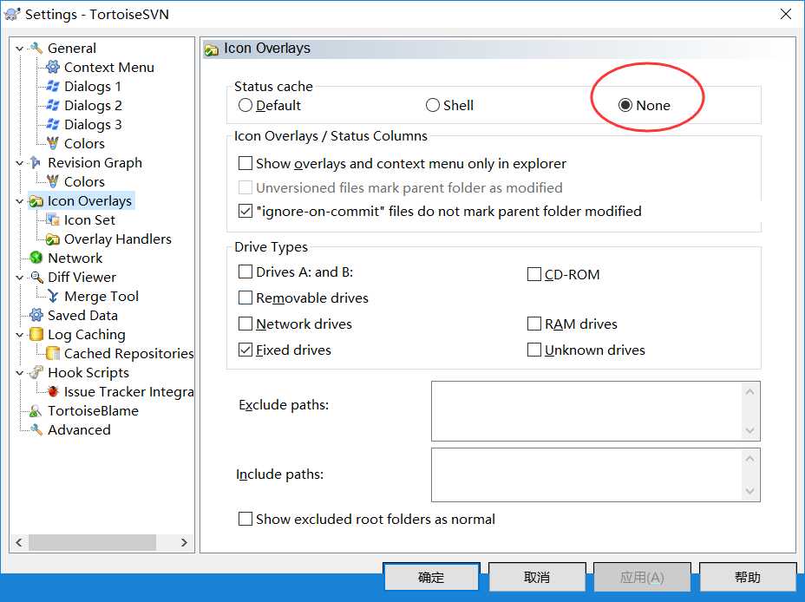The height and width of the screenshot is (602, 805).
Task: Open the Network settings page
Action: 75,258
